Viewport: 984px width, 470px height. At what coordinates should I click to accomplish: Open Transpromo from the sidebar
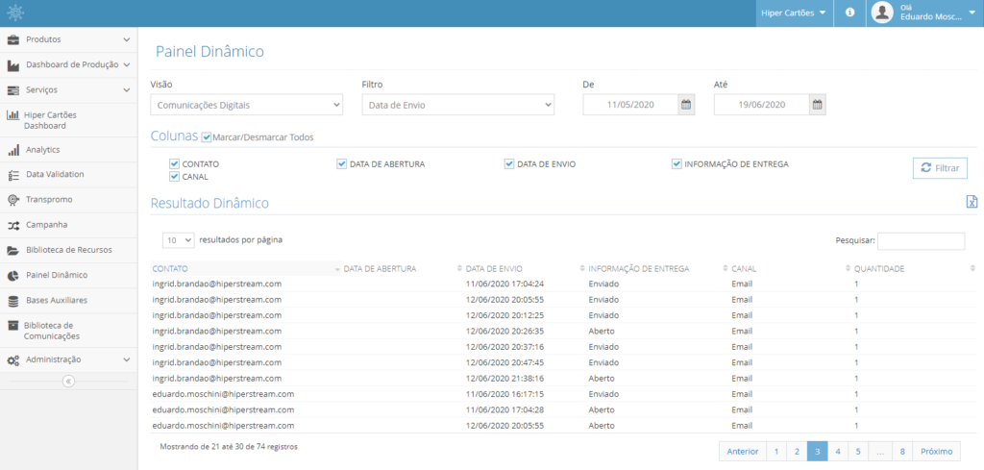tap(69, 200)
